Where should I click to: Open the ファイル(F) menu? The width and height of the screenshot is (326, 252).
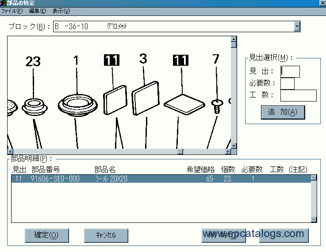[x=12, y=11]
